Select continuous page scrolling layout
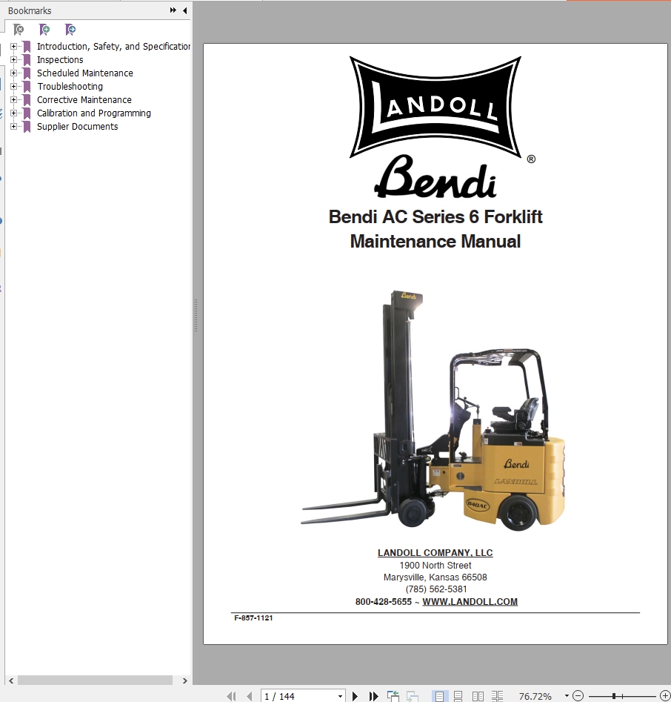 tap(458, 696)
